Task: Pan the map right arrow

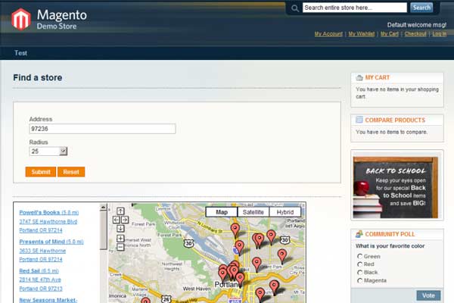Action: point(125,220)
